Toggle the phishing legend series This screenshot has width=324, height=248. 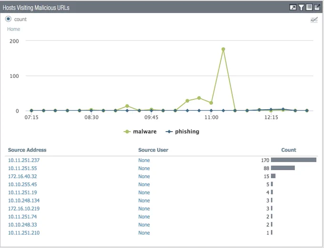[182, 132]
